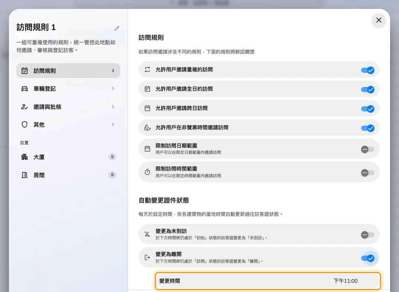The width and height of the screenshot is (399, 292).
Task: Click the building icon next to 大廈
Action: pos(25,157)
